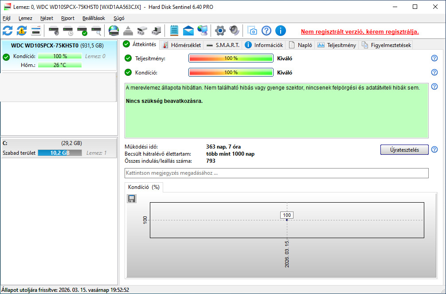Click the eject-shaped triangle disk icon

coord(128,31)
